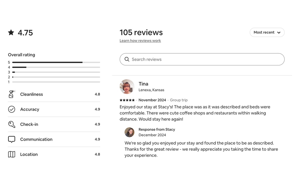Click the chevron arrow in the sort button

[279, 33]
